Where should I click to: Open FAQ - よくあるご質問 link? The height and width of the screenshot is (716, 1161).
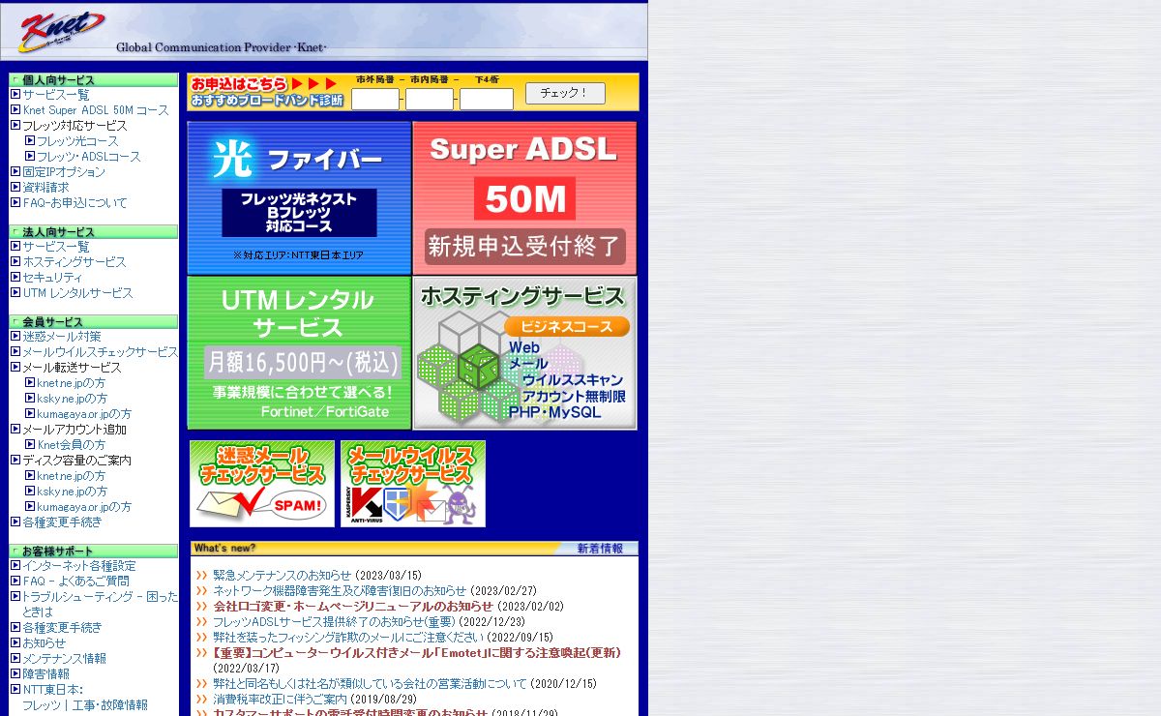[75, 582]
